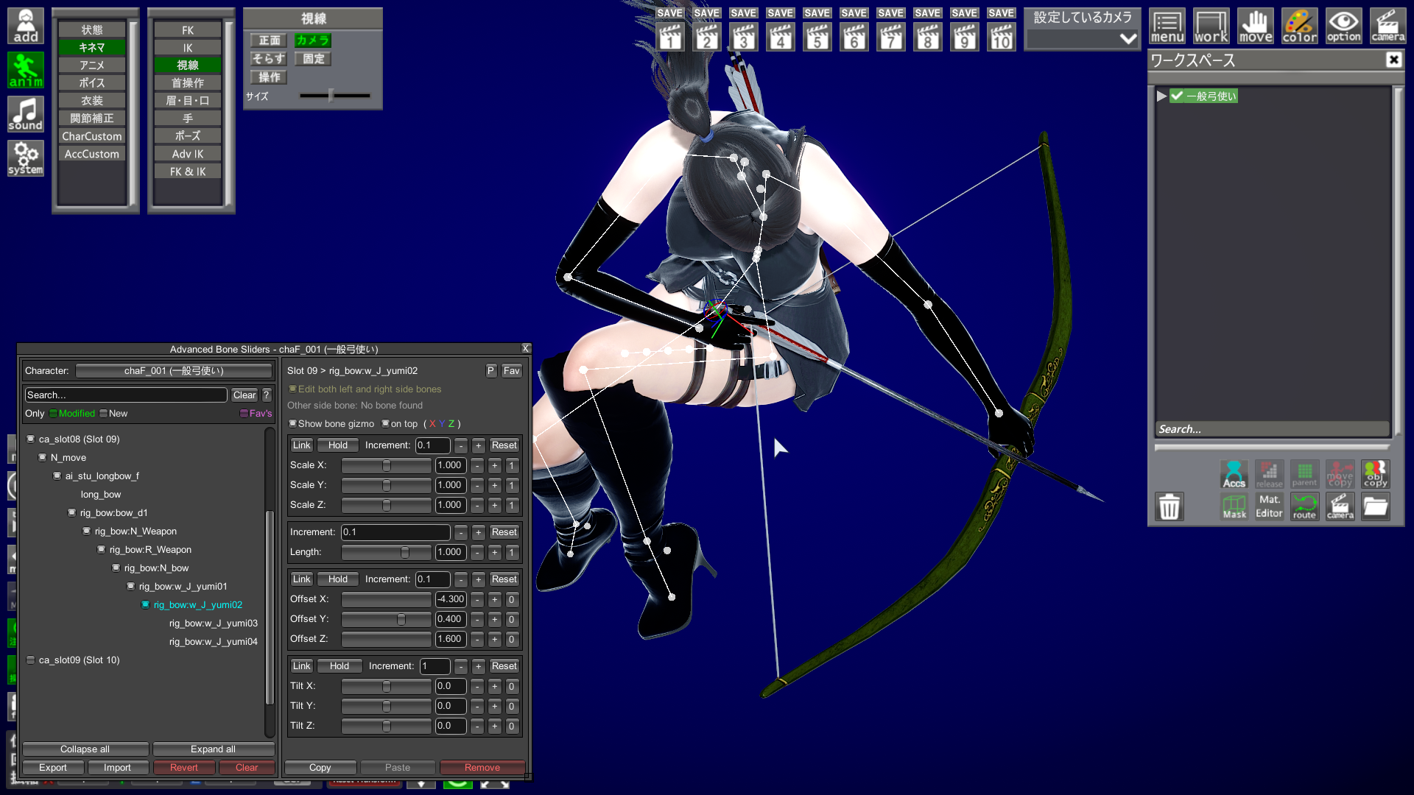Click the workspace Accs icon
The height and width of the screenshot is (795, 1414).
click(x=1234, y=474)
